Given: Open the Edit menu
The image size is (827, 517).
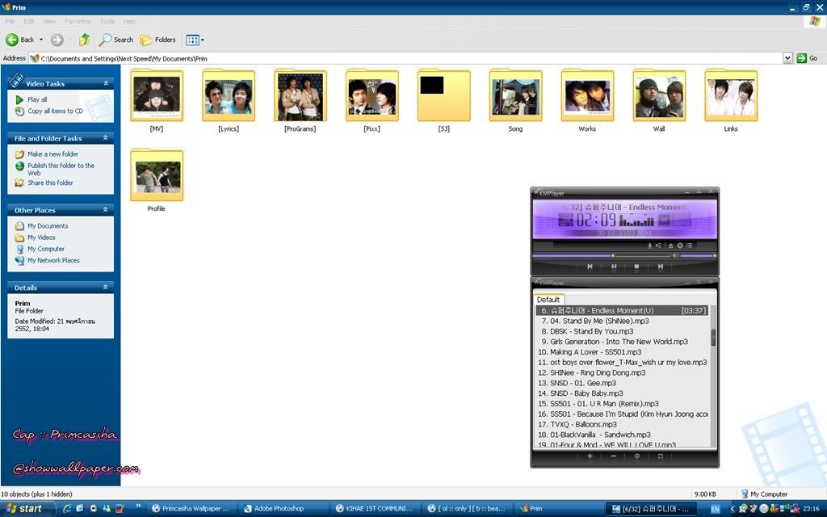Looking at the screenshot, I should click(x=28, y=22).
